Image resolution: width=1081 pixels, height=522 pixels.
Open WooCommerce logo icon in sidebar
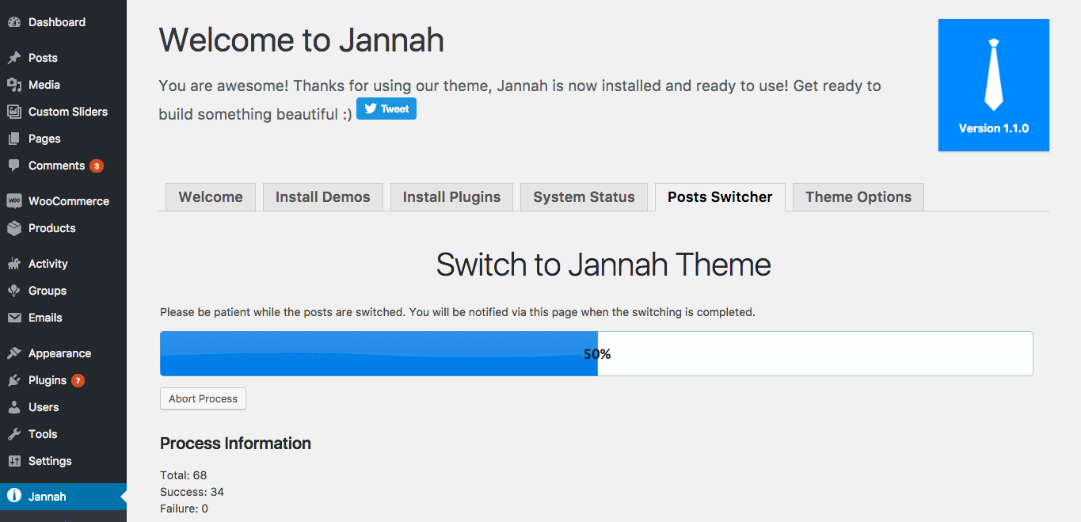[x=14, y=201]
